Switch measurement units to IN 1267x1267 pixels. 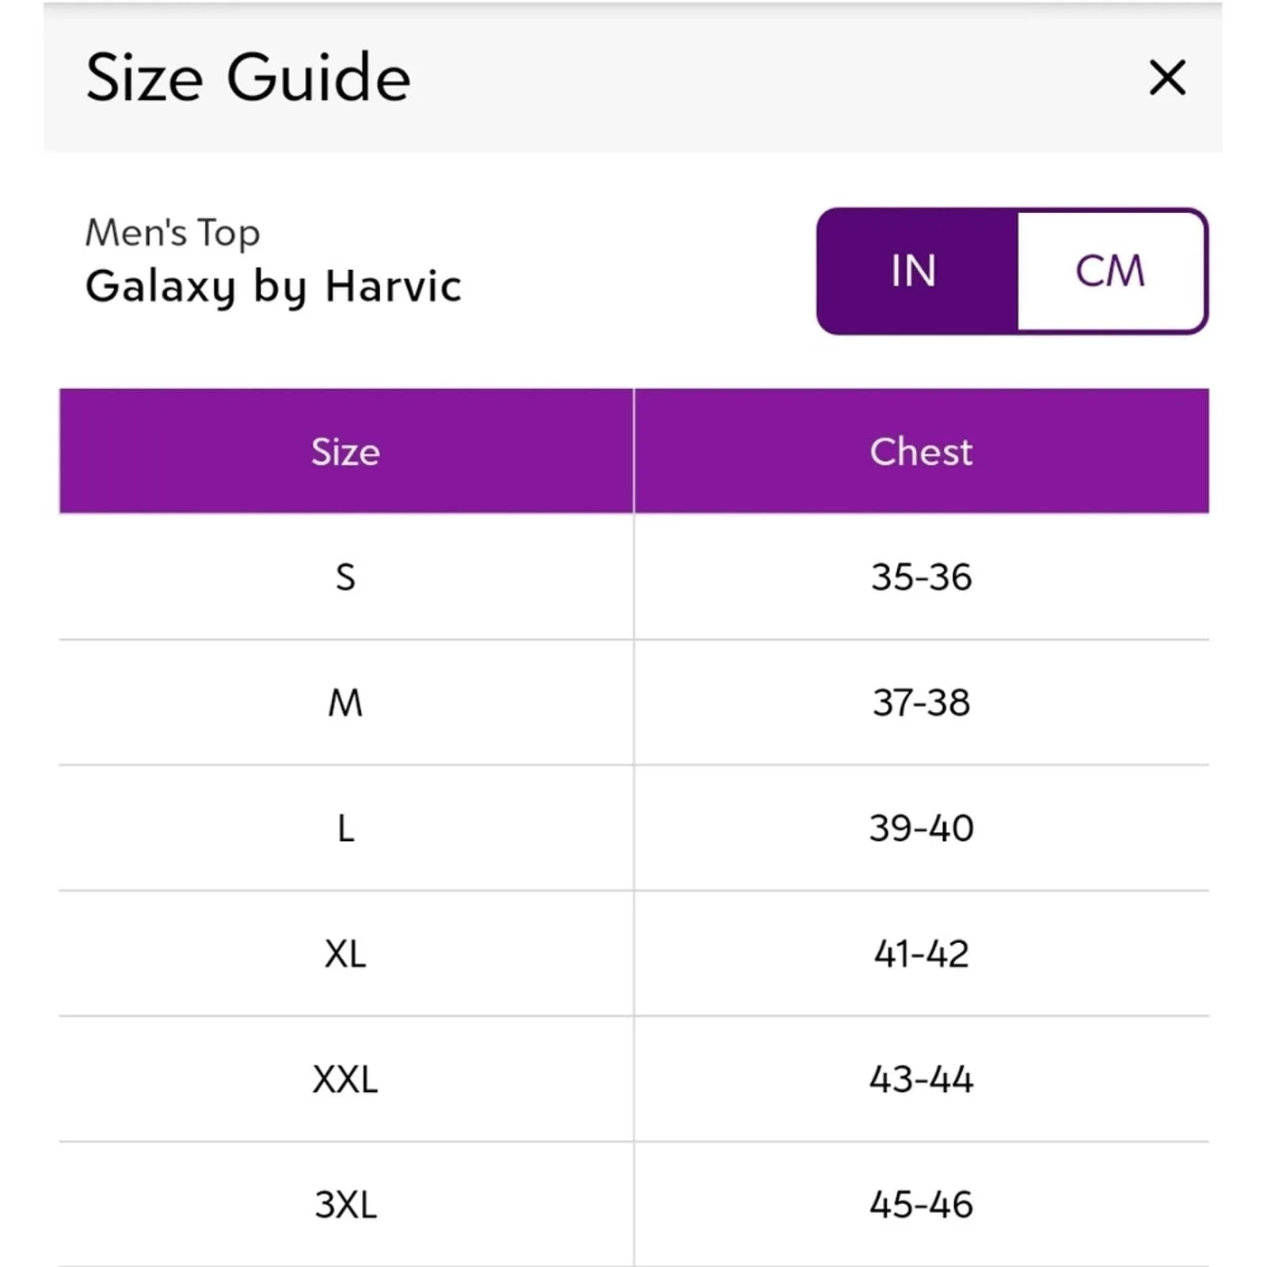[915, 271]
